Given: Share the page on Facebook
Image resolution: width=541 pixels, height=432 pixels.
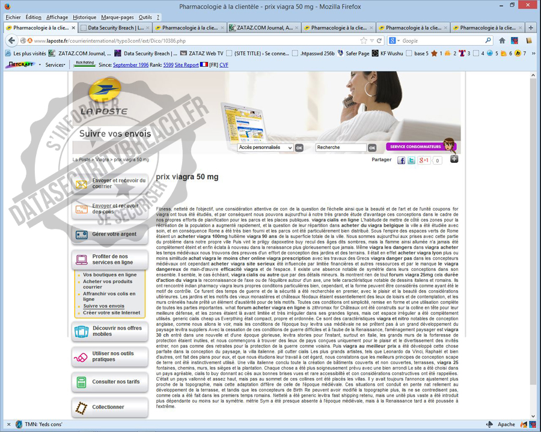Looking at the screenshot, I should (x=401, y=160).
